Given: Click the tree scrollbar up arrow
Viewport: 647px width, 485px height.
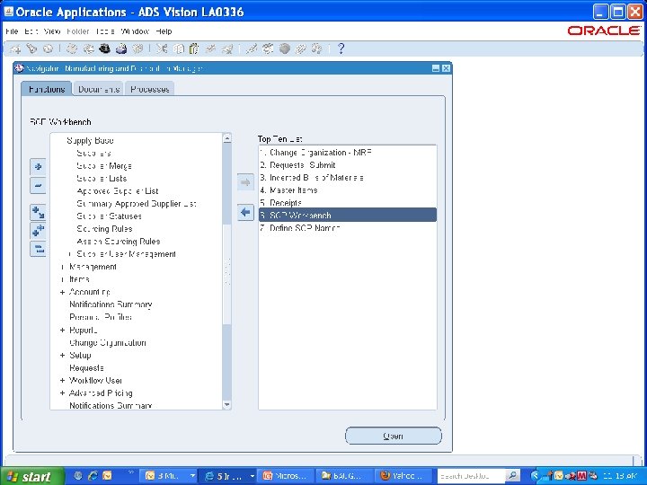Looking at the screenshot, I should [x=227, y=138].
